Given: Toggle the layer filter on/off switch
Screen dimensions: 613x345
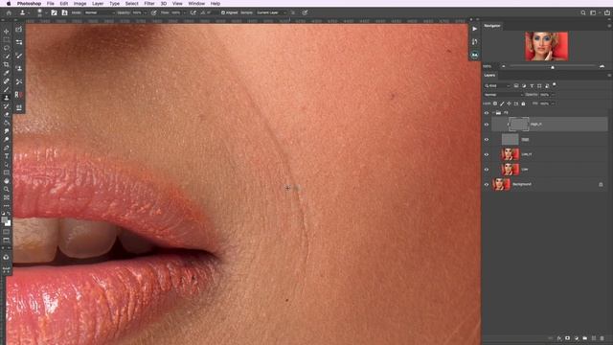Looking at the screenshot, I should pos(555,85).
